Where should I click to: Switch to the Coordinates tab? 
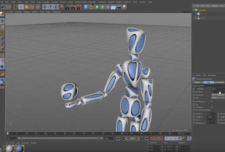coord(219,82)
